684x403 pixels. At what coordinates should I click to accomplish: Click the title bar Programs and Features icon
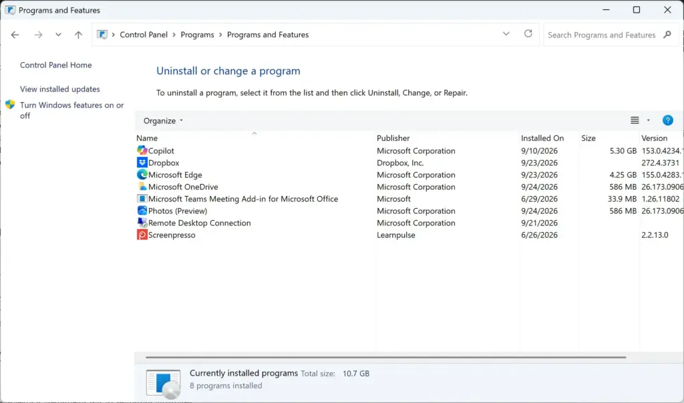10,10
